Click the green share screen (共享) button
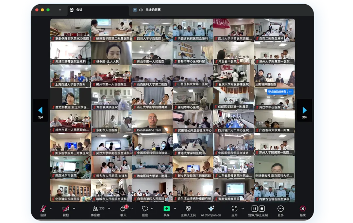Screen dimensions: 353x223 (x=167, y=209)
